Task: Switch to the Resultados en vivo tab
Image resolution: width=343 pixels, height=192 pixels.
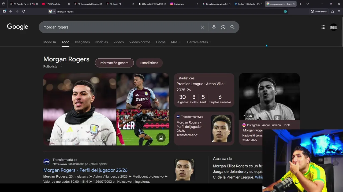Action: click(216, 4)
